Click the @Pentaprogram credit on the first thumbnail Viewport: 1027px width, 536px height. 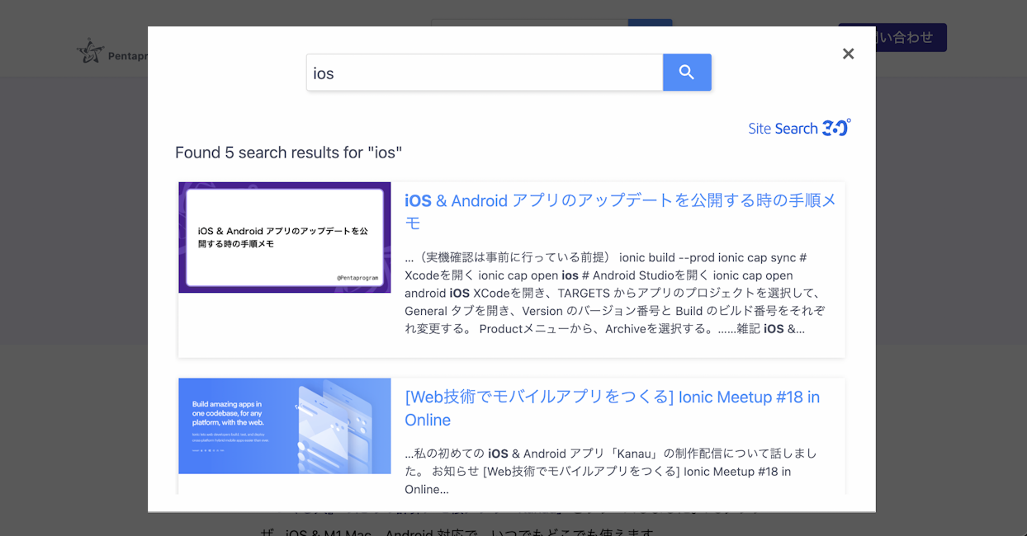(358, 277)
